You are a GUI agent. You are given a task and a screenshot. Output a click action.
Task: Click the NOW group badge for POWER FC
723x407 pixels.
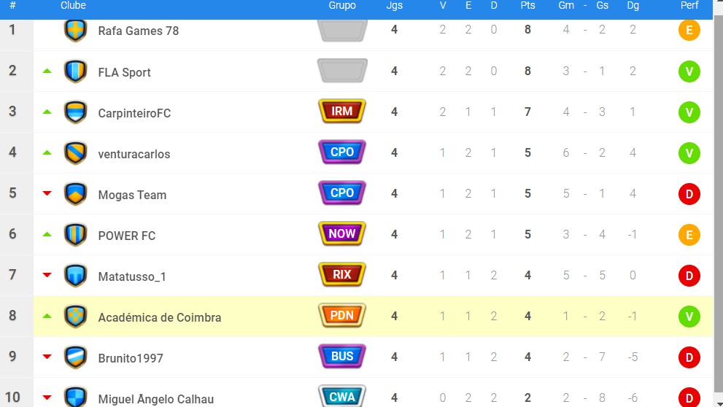tap(341, 233)
